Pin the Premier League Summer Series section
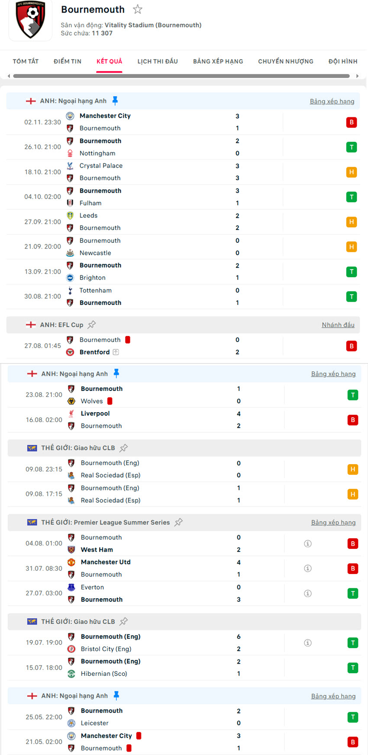Screen dimensions: 368x755 coord(178,522)
